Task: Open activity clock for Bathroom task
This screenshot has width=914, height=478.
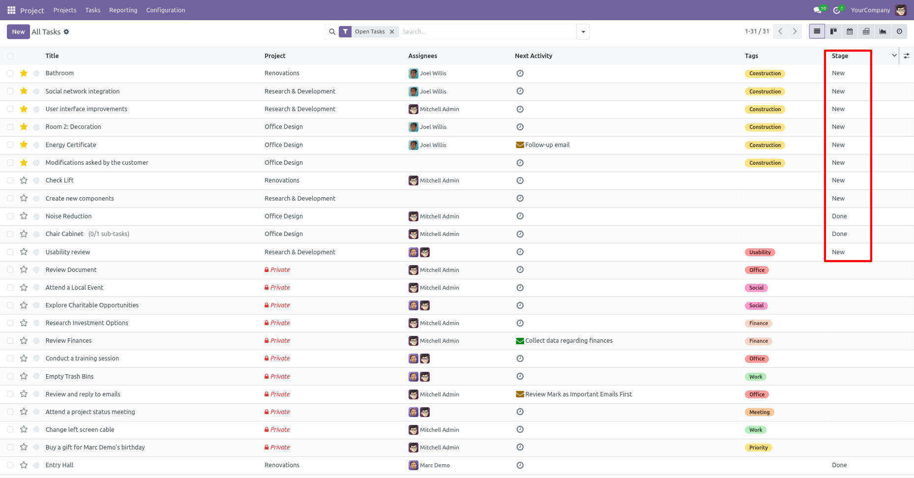Action: pos(520,73)
